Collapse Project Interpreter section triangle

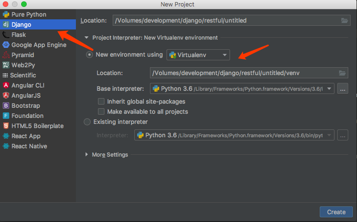(x=86, y=38)
